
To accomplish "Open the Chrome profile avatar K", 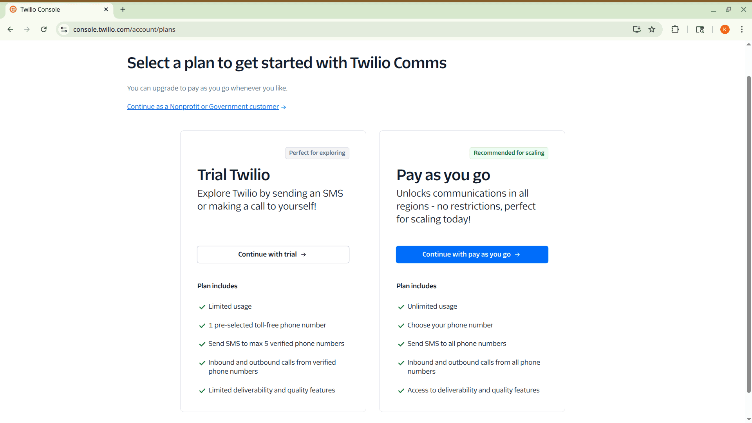I will click(725, 29).
